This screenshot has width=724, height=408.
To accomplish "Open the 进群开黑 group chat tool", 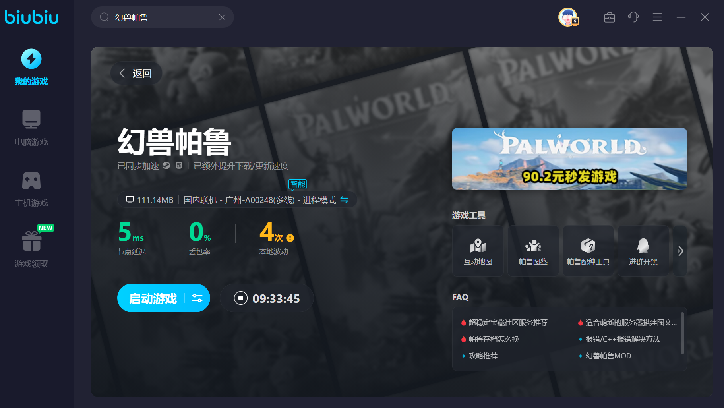I will (643, 251).
